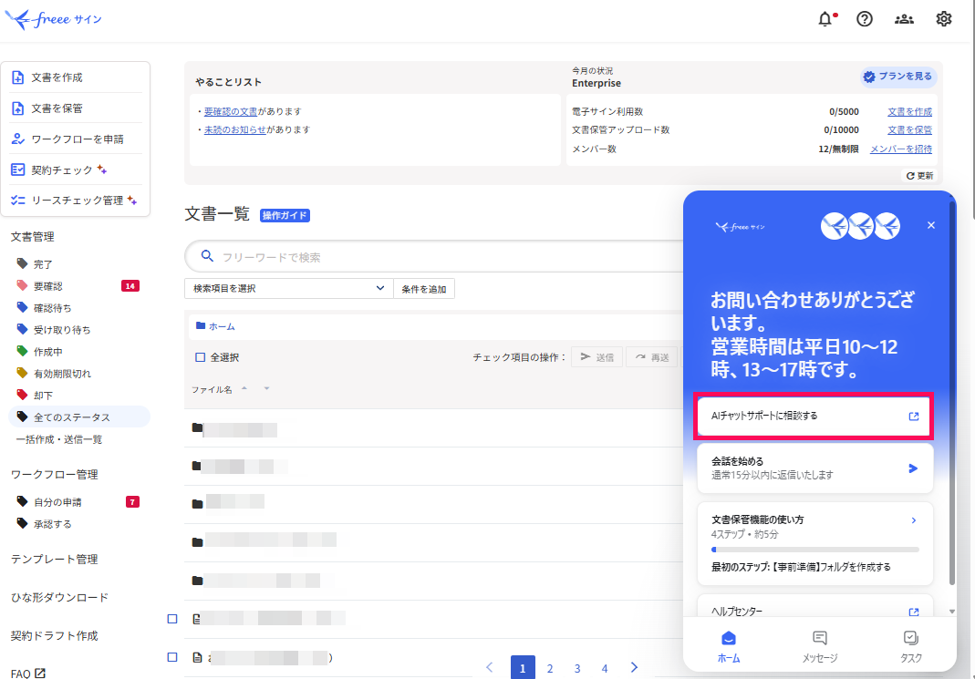
Task: Click the external link icon on AIチャットサポート
Action: coord(914,417)
